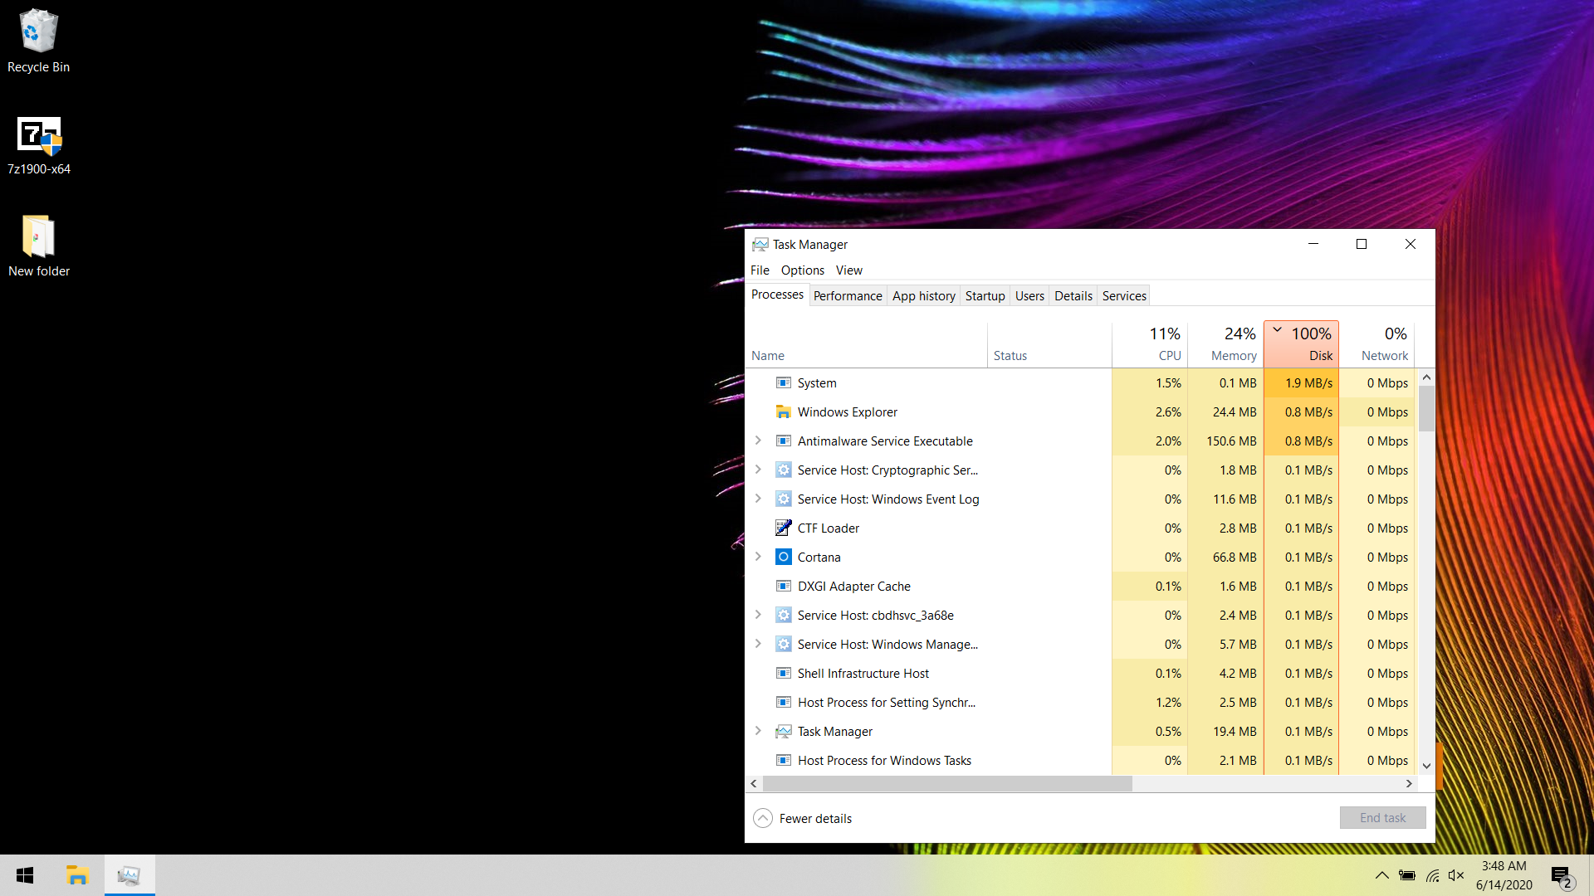
Task: Switch to the App history tab
Action: click(x=924, y=296)
